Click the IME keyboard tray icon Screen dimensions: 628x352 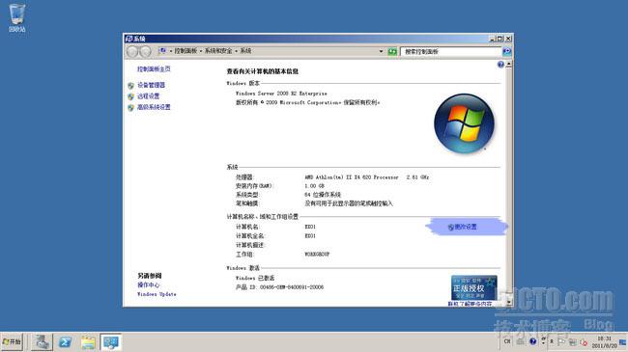(x=520, y=341)
